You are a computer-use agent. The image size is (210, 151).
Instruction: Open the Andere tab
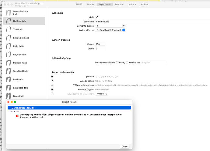pos(132,5)
